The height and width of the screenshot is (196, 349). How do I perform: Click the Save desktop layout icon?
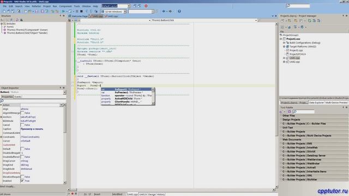(x=135, y=6)
